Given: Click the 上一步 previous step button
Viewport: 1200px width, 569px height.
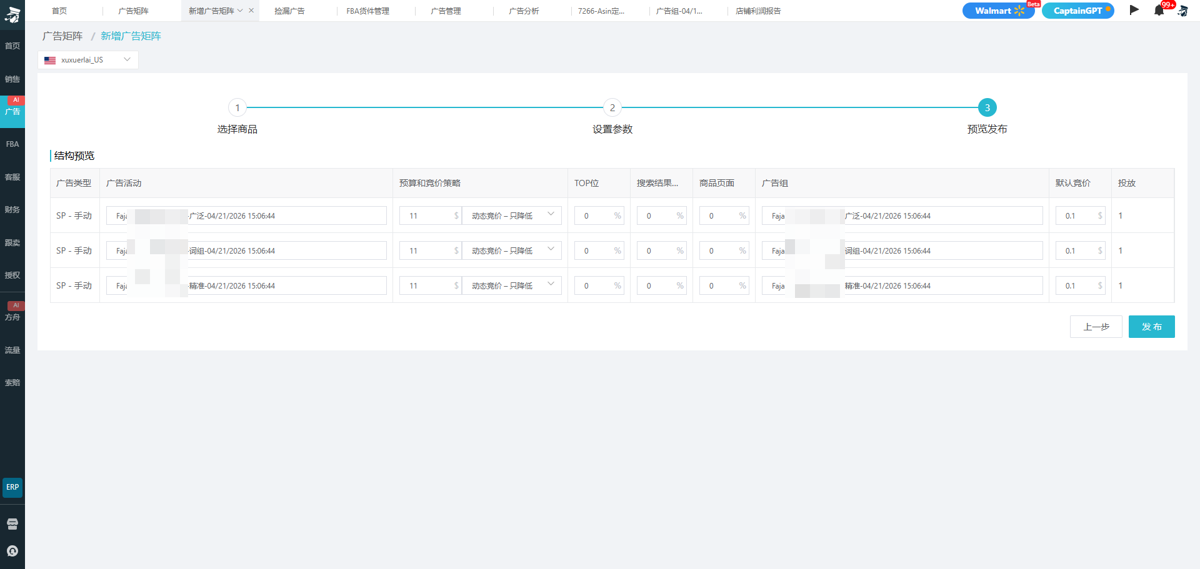Looking at the screenshot, I should 1096,327.
